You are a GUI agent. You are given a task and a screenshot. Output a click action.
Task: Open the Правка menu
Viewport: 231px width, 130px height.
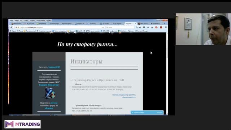click(x=16, y=21)
